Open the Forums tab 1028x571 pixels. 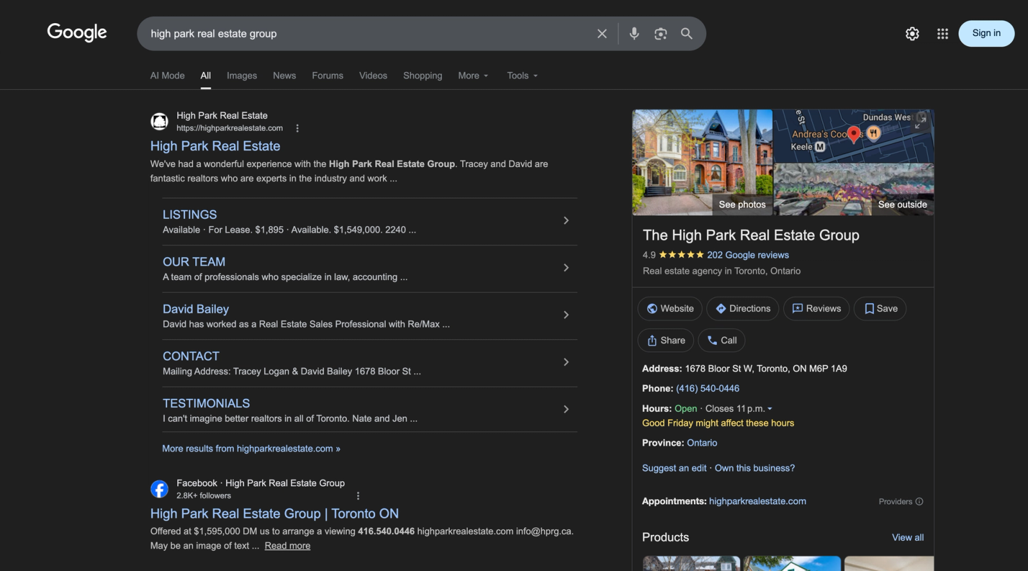tap(328, 76)
